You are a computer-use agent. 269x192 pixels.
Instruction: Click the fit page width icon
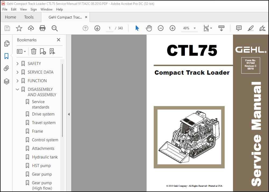206,28
